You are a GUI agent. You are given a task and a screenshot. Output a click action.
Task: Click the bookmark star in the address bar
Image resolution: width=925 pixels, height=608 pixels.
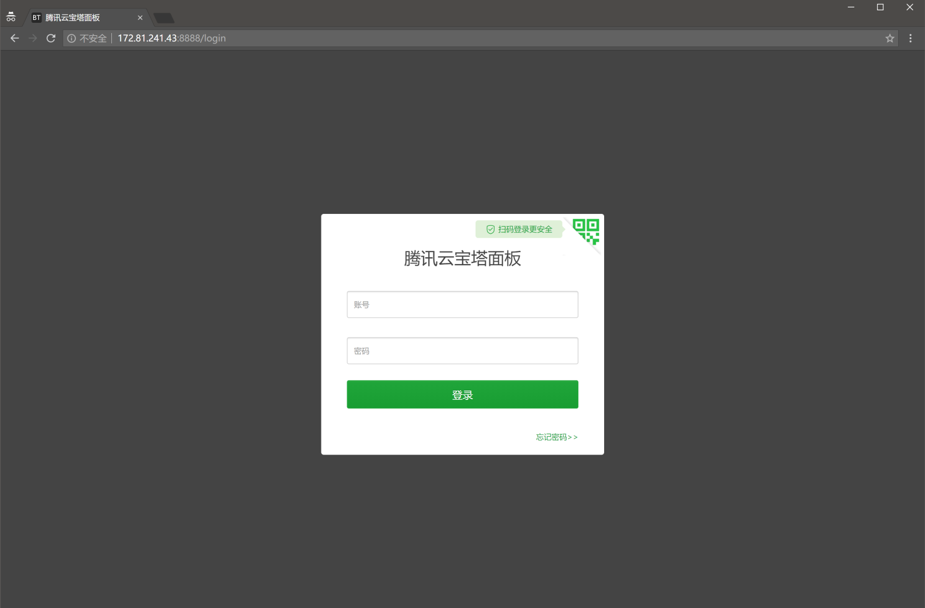[889, 38]
